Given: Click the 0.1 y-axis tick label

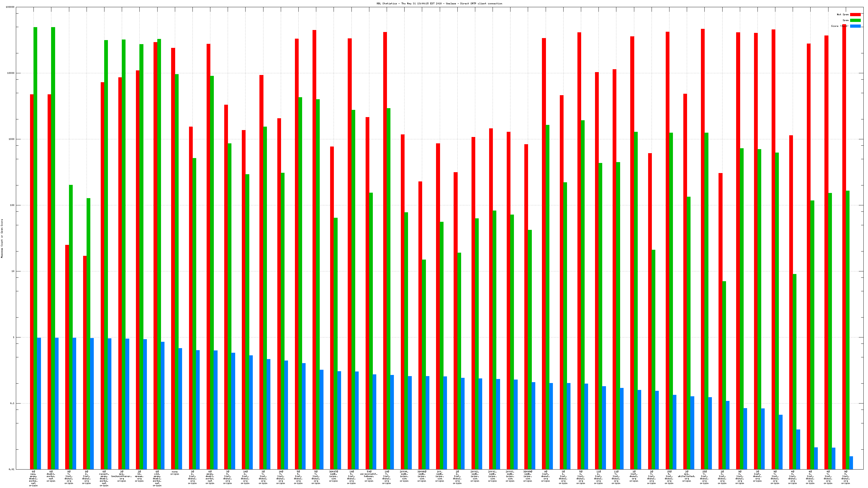Looking at the screenshot, I should point(12,403).
